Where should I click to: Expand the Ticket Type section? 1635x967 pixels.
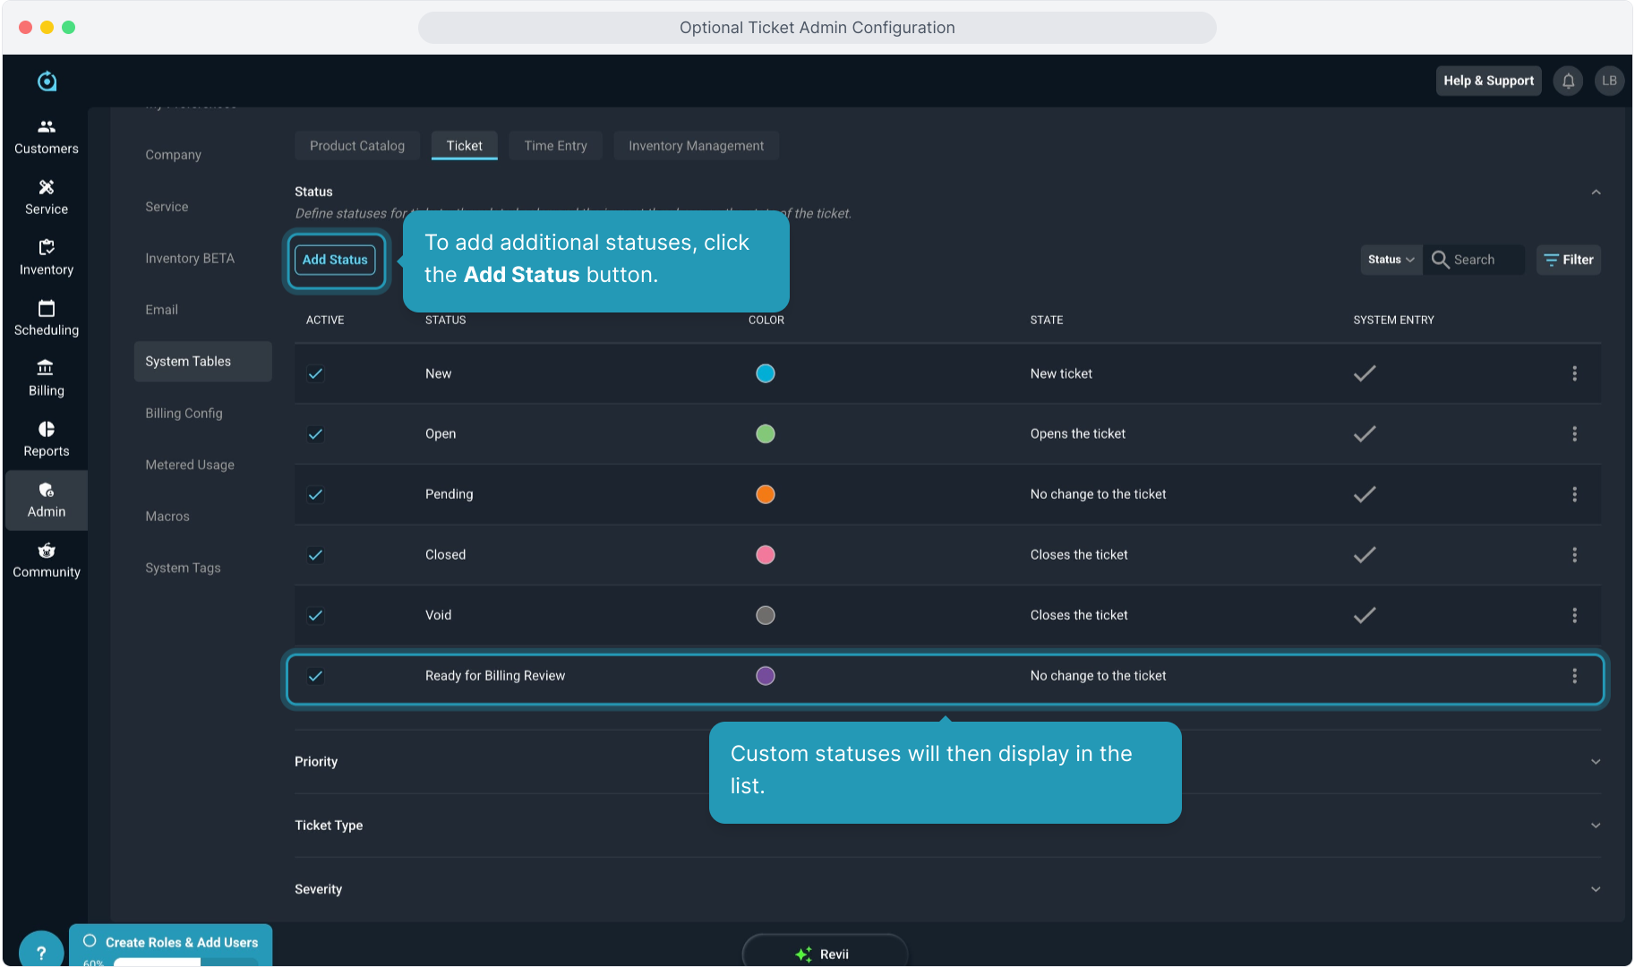coord(1595,826)
